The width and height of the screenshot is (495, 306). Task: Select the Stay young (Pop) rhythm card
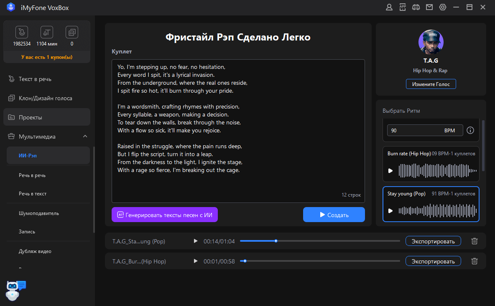[x=431, y=204]
